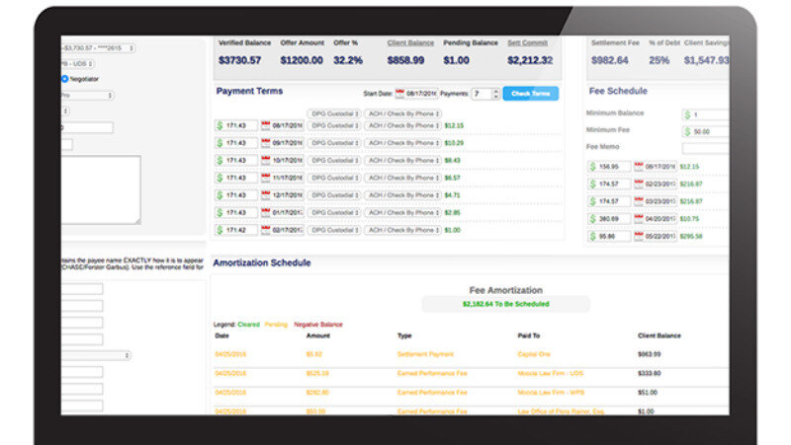Adjust the Payments count stepper
This screenshot has width=791, height=445.
pos(491,94)
